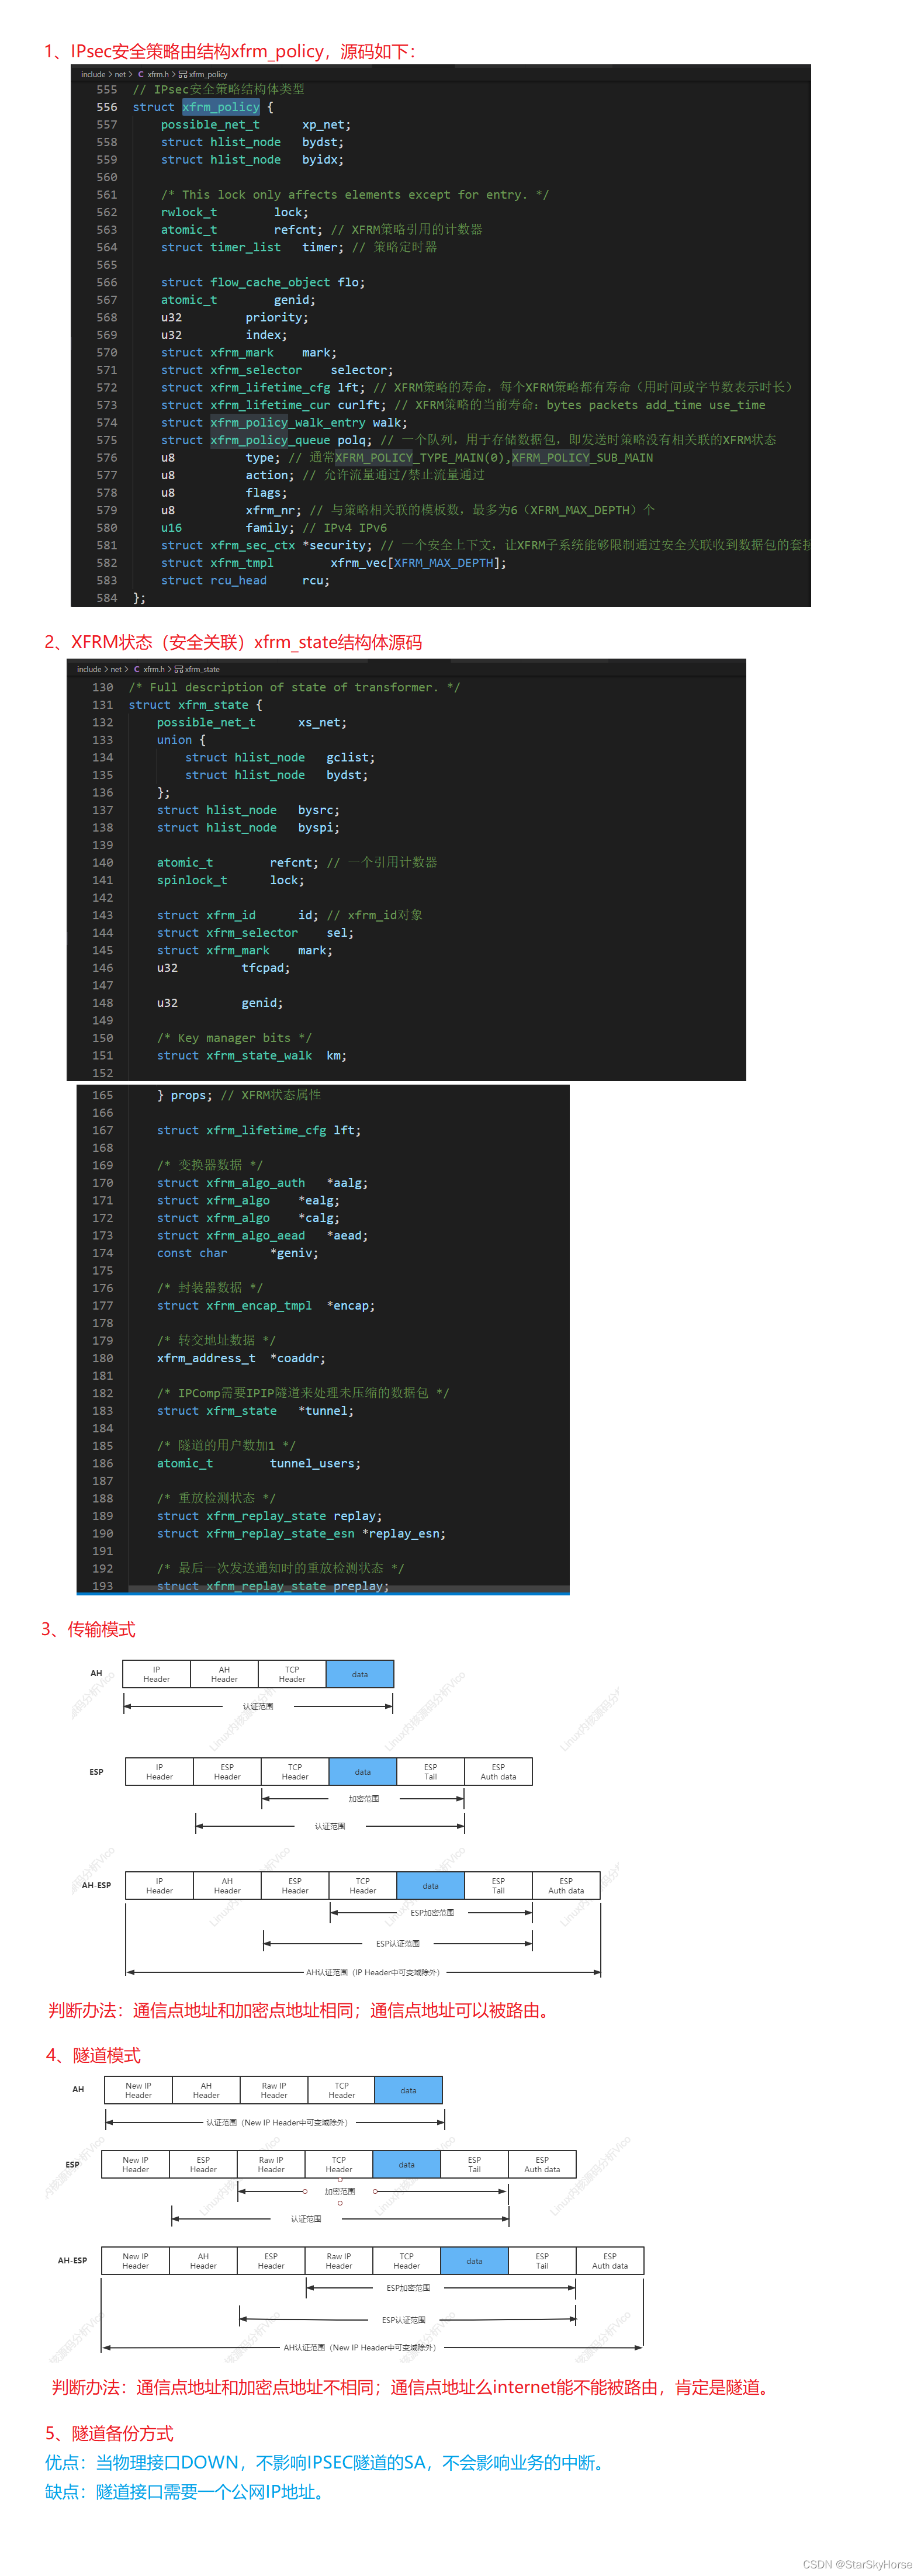Click the comment 'Full description of state of transformer'
This screenshot has height=2576, width=921.
(294, 687)
